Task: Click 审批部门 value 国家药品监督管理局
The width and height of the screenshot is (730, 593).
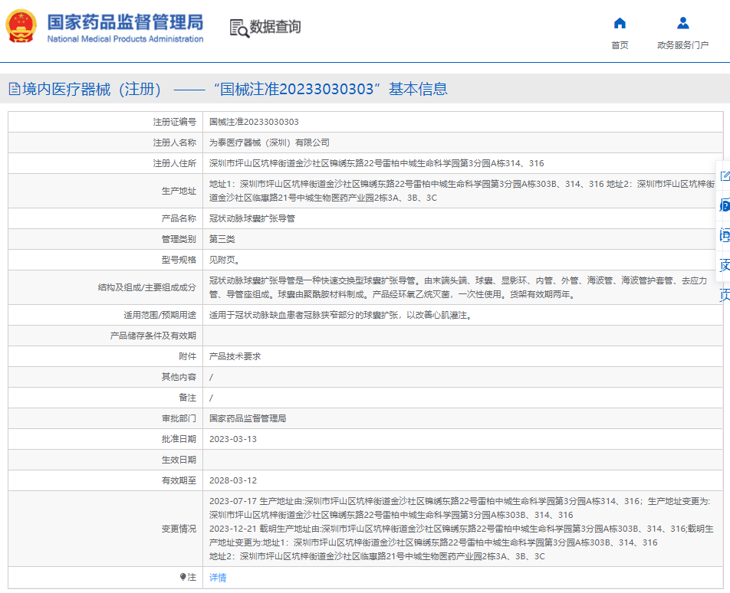Action: tap(248, 418)
